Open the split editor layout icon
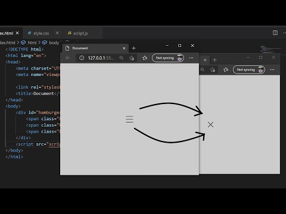Image resolution: width=286 pixels, height=214 pixels. pos(275,33)
